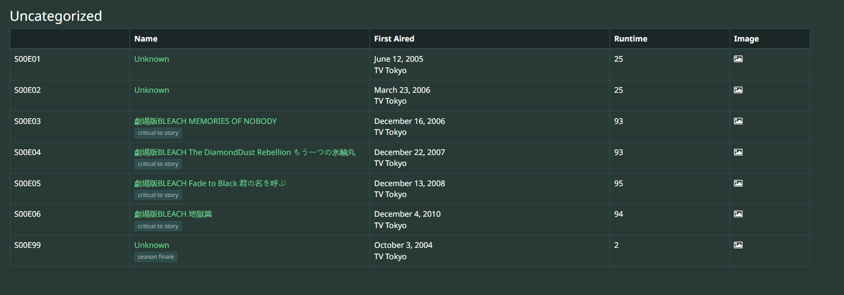Open the Unknown link for S00E01
Viewport: 844px width, 295px height.
(x=152, y=59)
